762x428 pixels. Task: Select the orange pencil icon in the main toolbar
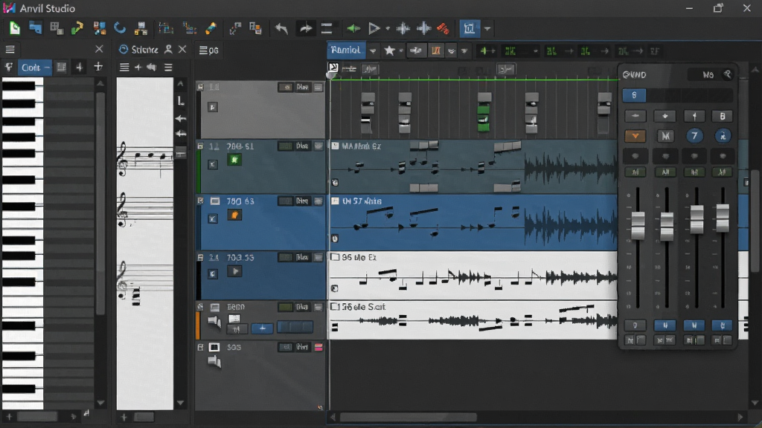click(x=211, y=29)
